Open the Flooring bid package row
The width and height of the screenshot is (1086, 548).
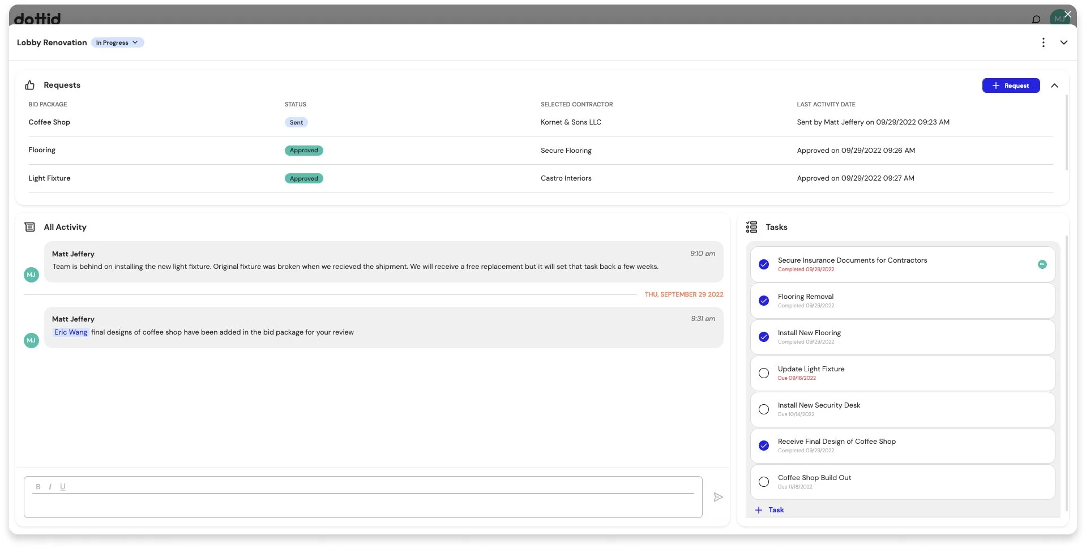pyautogui.click(x=540, y=150)
